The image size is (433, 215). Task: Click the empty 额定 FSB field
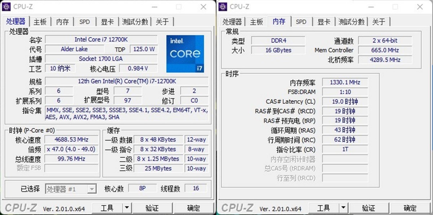click(71, 168)
